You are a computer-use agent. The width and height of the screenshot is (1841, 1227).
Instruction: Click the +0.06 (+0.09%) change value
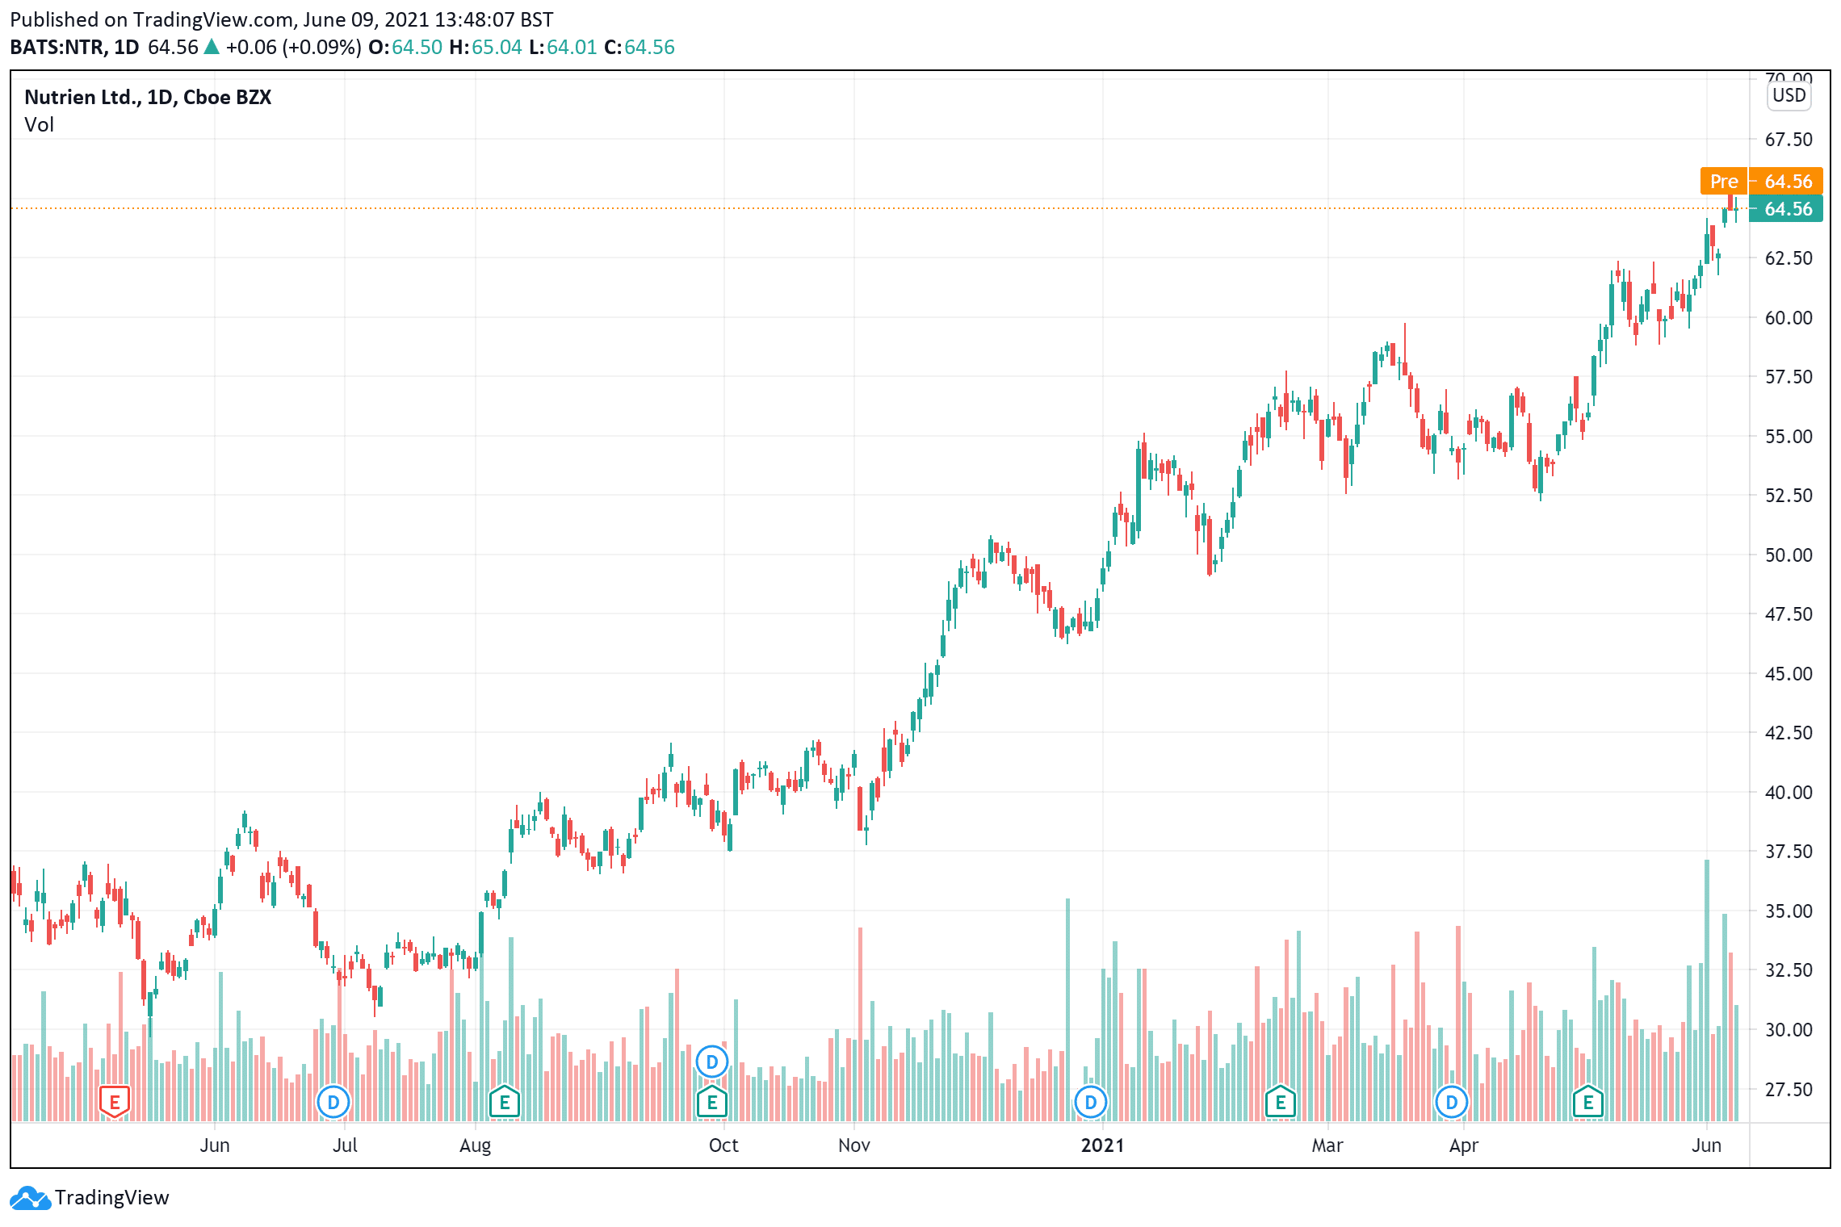[x=293, y=48]
